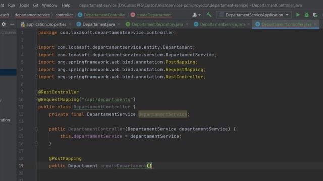Click DepartamentController class name declaration

coord(102,107)
